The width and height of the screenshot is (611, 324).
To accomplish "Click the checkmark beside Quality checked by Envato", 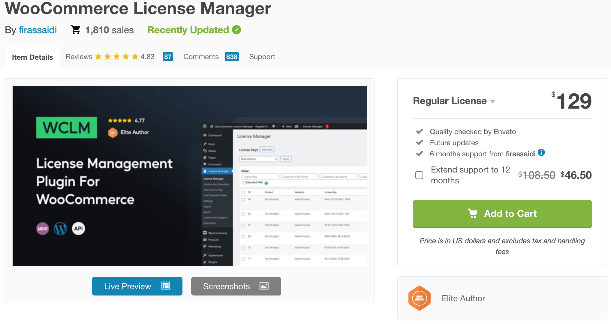I will tap(420, 131).
